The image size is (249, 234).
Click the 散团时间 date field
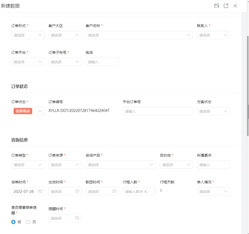(102, 191)
